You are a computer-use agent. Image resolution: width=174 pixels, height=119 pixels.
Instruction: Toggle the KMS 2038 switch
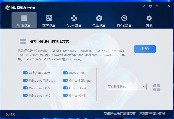click(65, 73)
